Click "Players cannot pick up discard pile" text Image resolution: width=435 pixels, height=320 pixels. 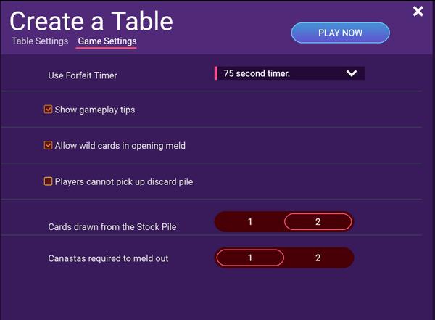click(124, 181)
